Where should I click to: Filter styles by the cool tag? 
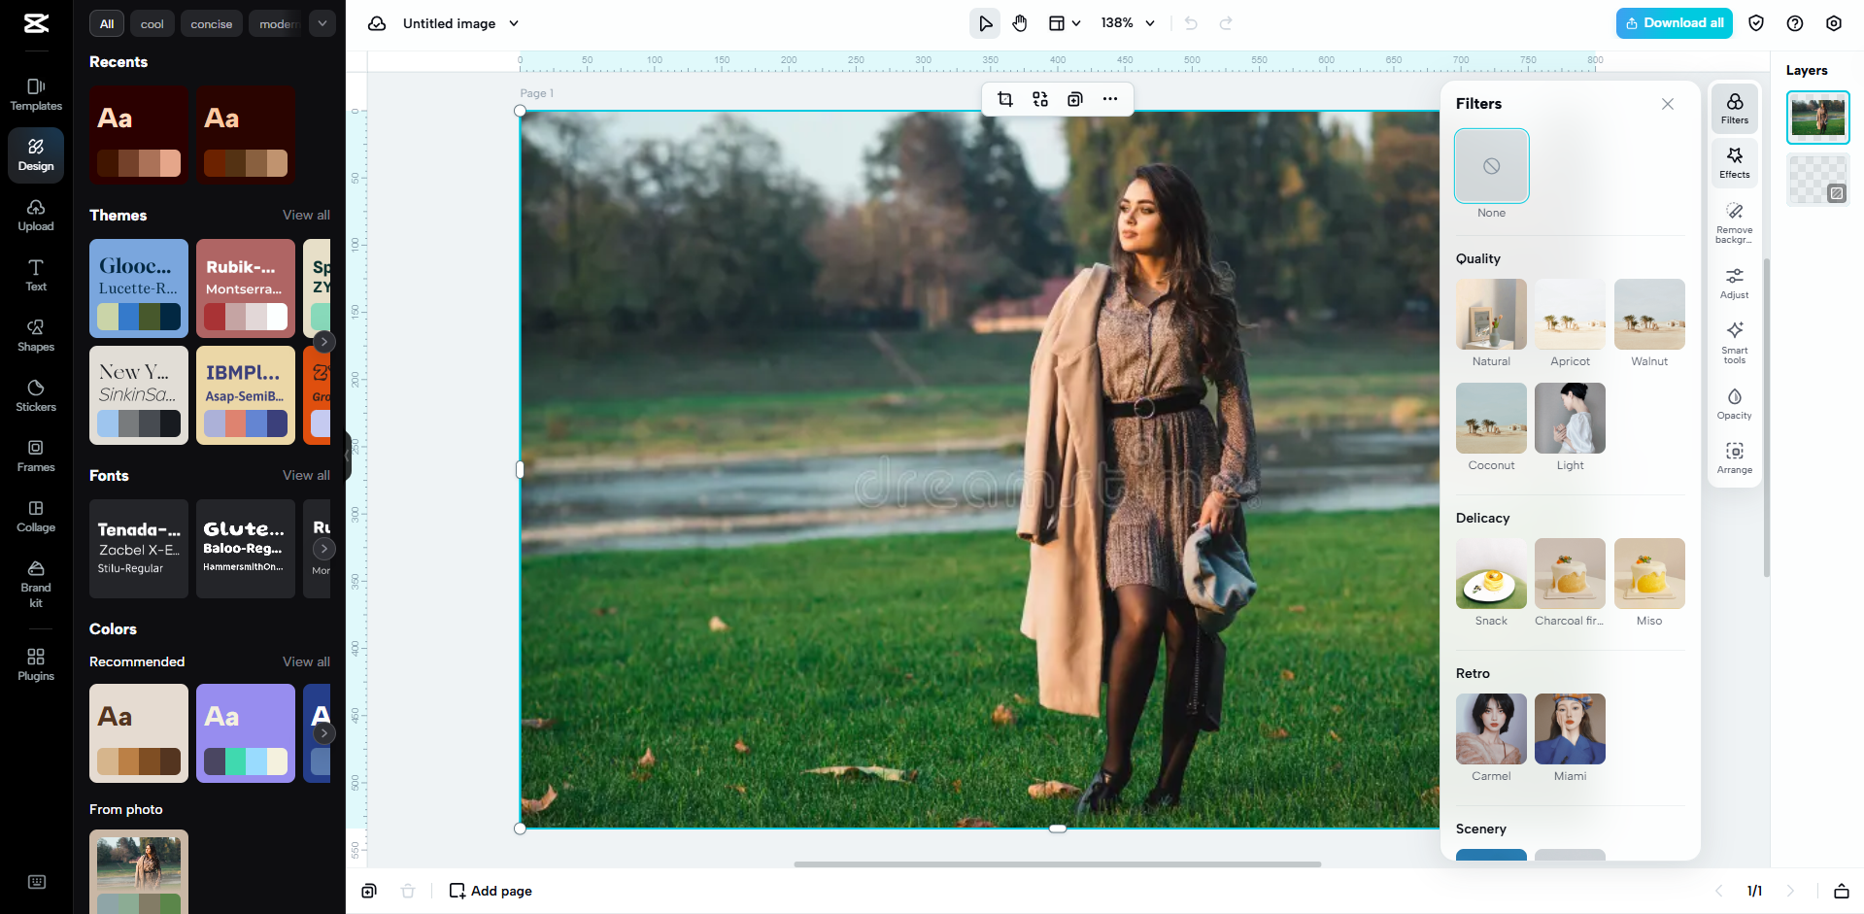(x=152, y=24)
